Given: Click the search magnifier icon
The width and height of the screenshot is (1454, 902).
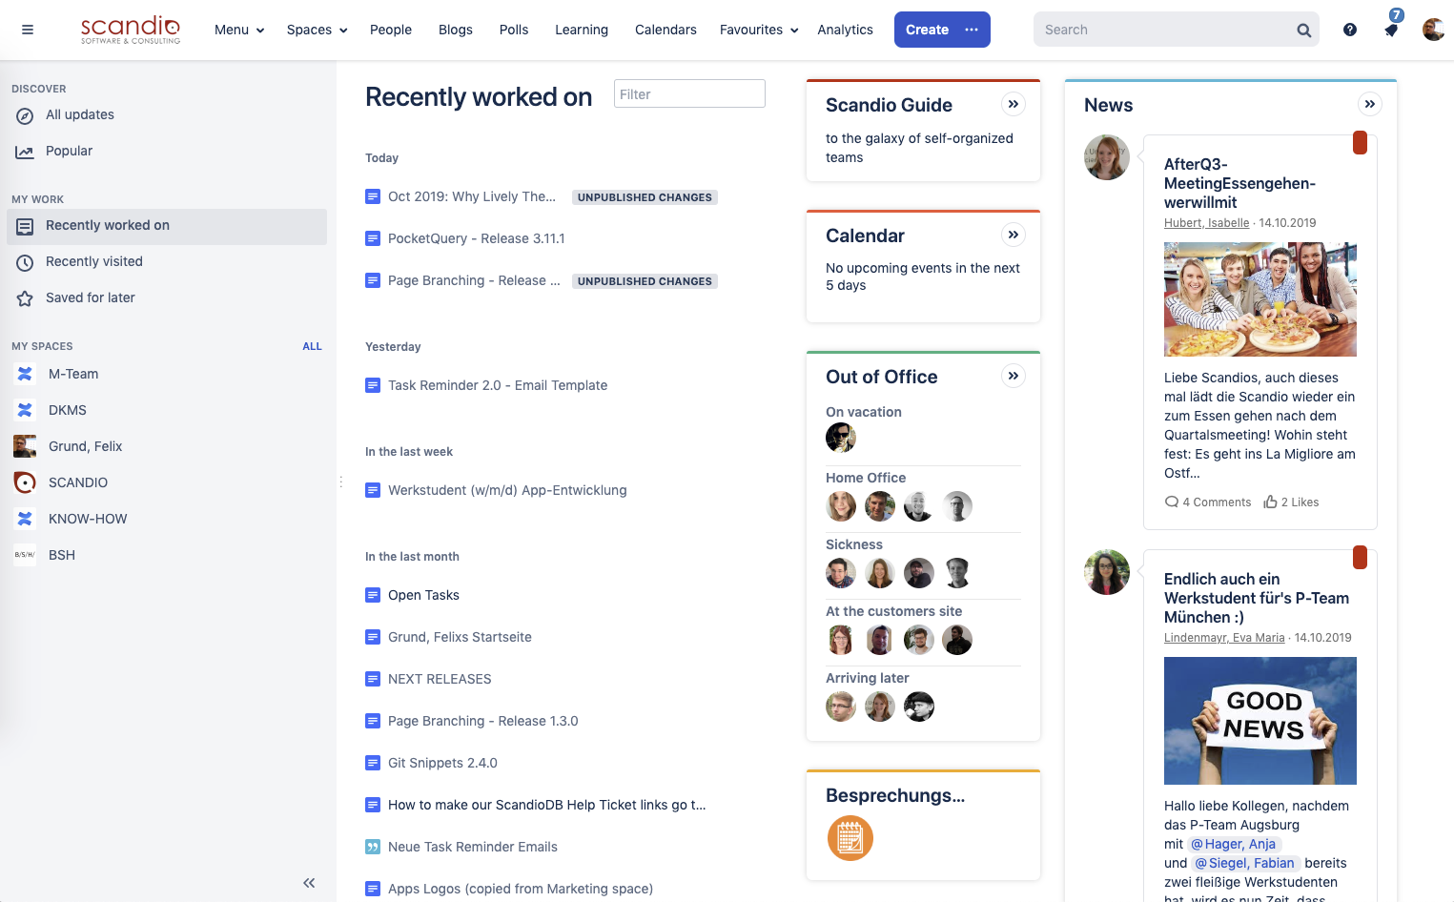Looking at the screenshot, I should coord(1303,31).
